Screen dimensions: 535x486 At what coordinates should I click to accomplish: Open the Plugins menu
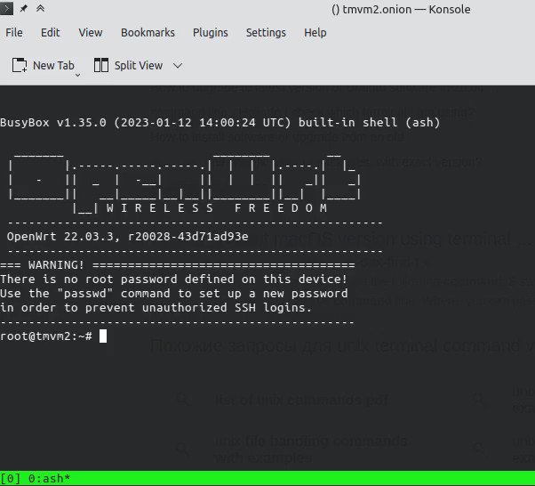(x=210, y=32)
